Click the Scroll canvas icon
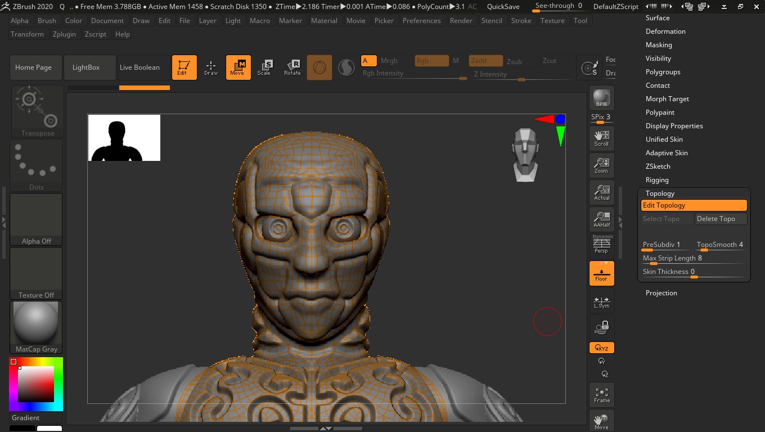The width and height of the screenshot is (765, 432). coord(601,138)
